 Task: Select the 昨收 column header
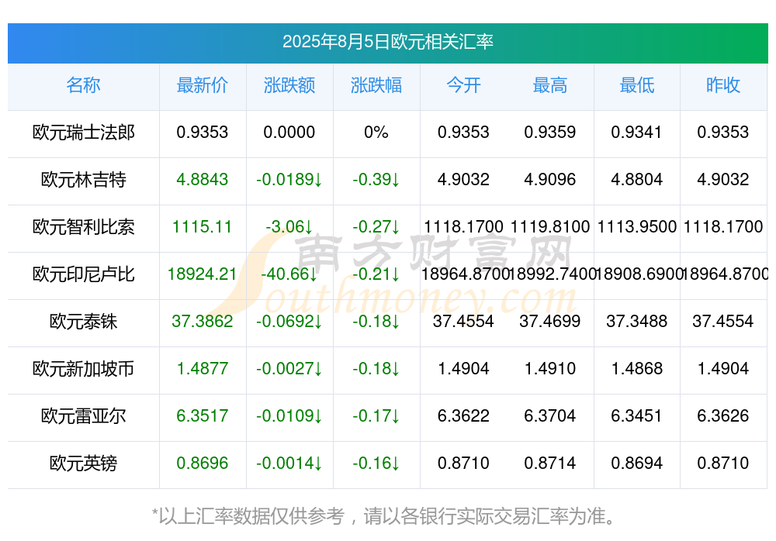723,85
